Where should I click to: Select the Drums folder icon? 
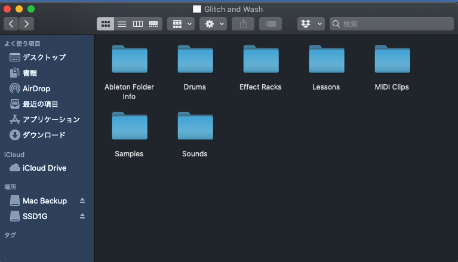(195, 59)
